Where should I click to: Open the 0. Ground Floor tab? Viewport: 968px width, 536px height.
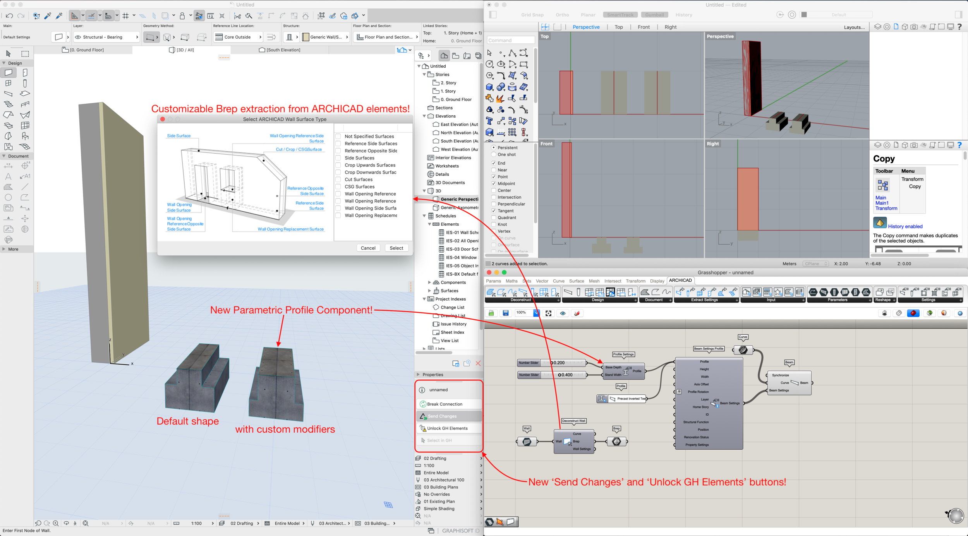[83, 50]
